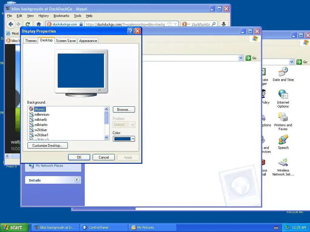
Task: Click the Back arrow in Mypal browser
Action: click(x=11, y=24)
